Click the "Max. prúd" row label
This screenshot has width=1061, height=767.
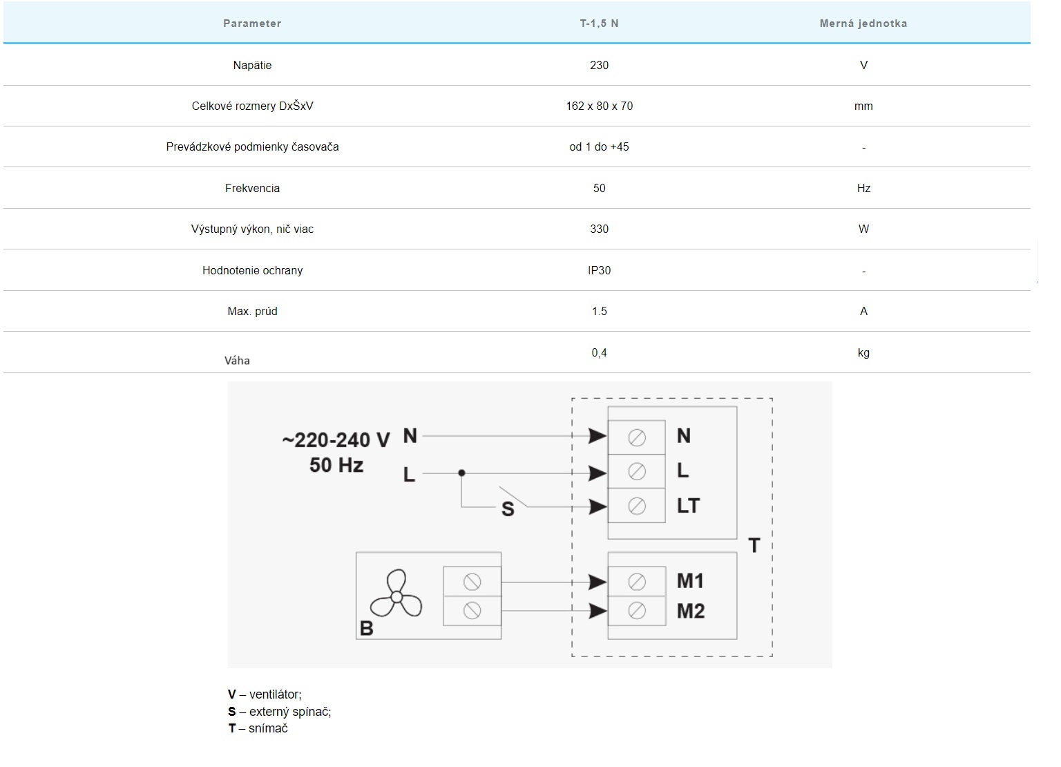click(252, 312)
